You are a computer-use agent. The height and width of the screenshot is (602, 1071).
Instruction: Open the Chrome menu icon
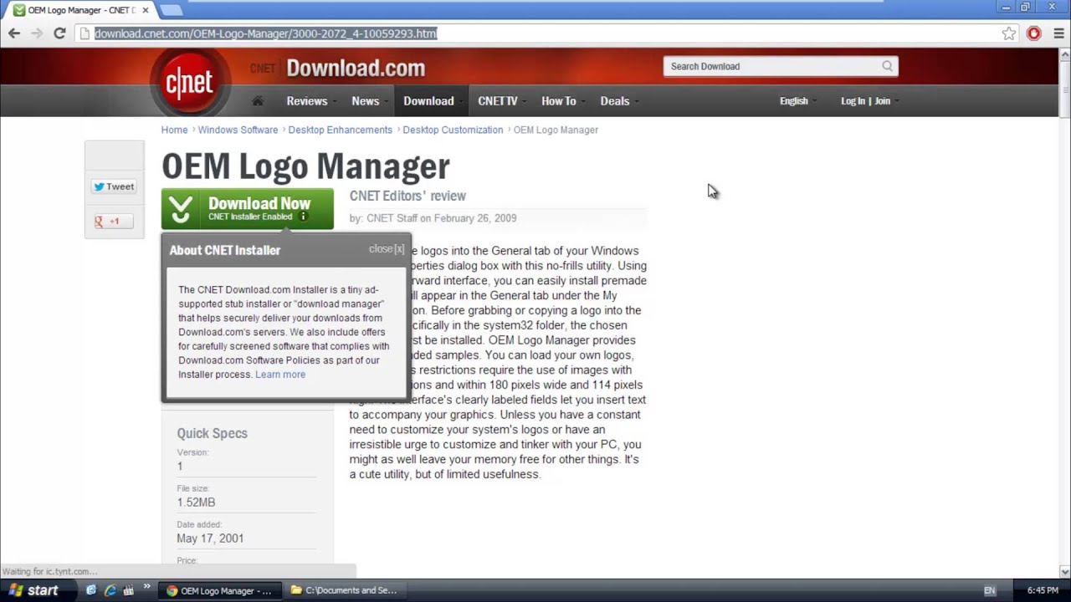(1058, 33)
